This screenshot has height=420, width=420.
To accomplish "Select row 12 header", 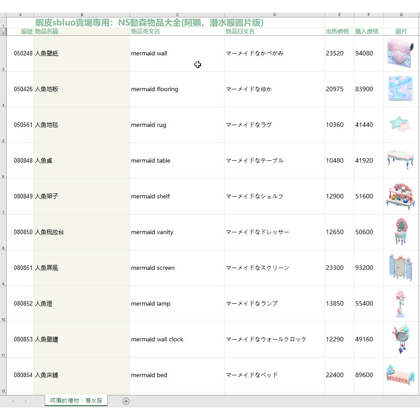I will 3,375.
